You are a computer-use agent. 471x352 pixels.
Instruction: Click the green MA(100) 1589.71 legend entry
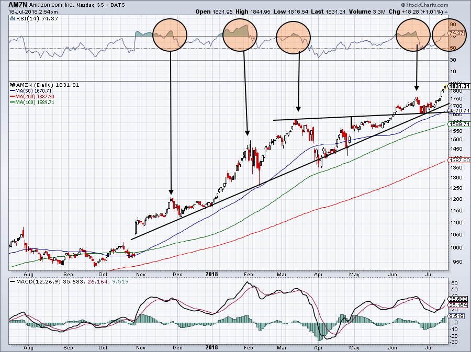32,102
